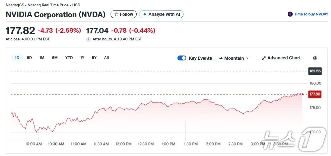The image size is (331, 156).
Task: Click the Advanced Chart expand arrows icon
Action: (x=264, y=58)
